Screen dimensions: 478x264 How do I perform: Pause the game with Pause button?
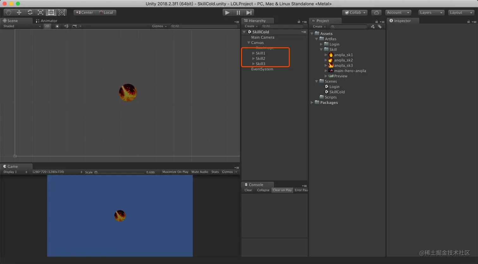pos(238,13)
